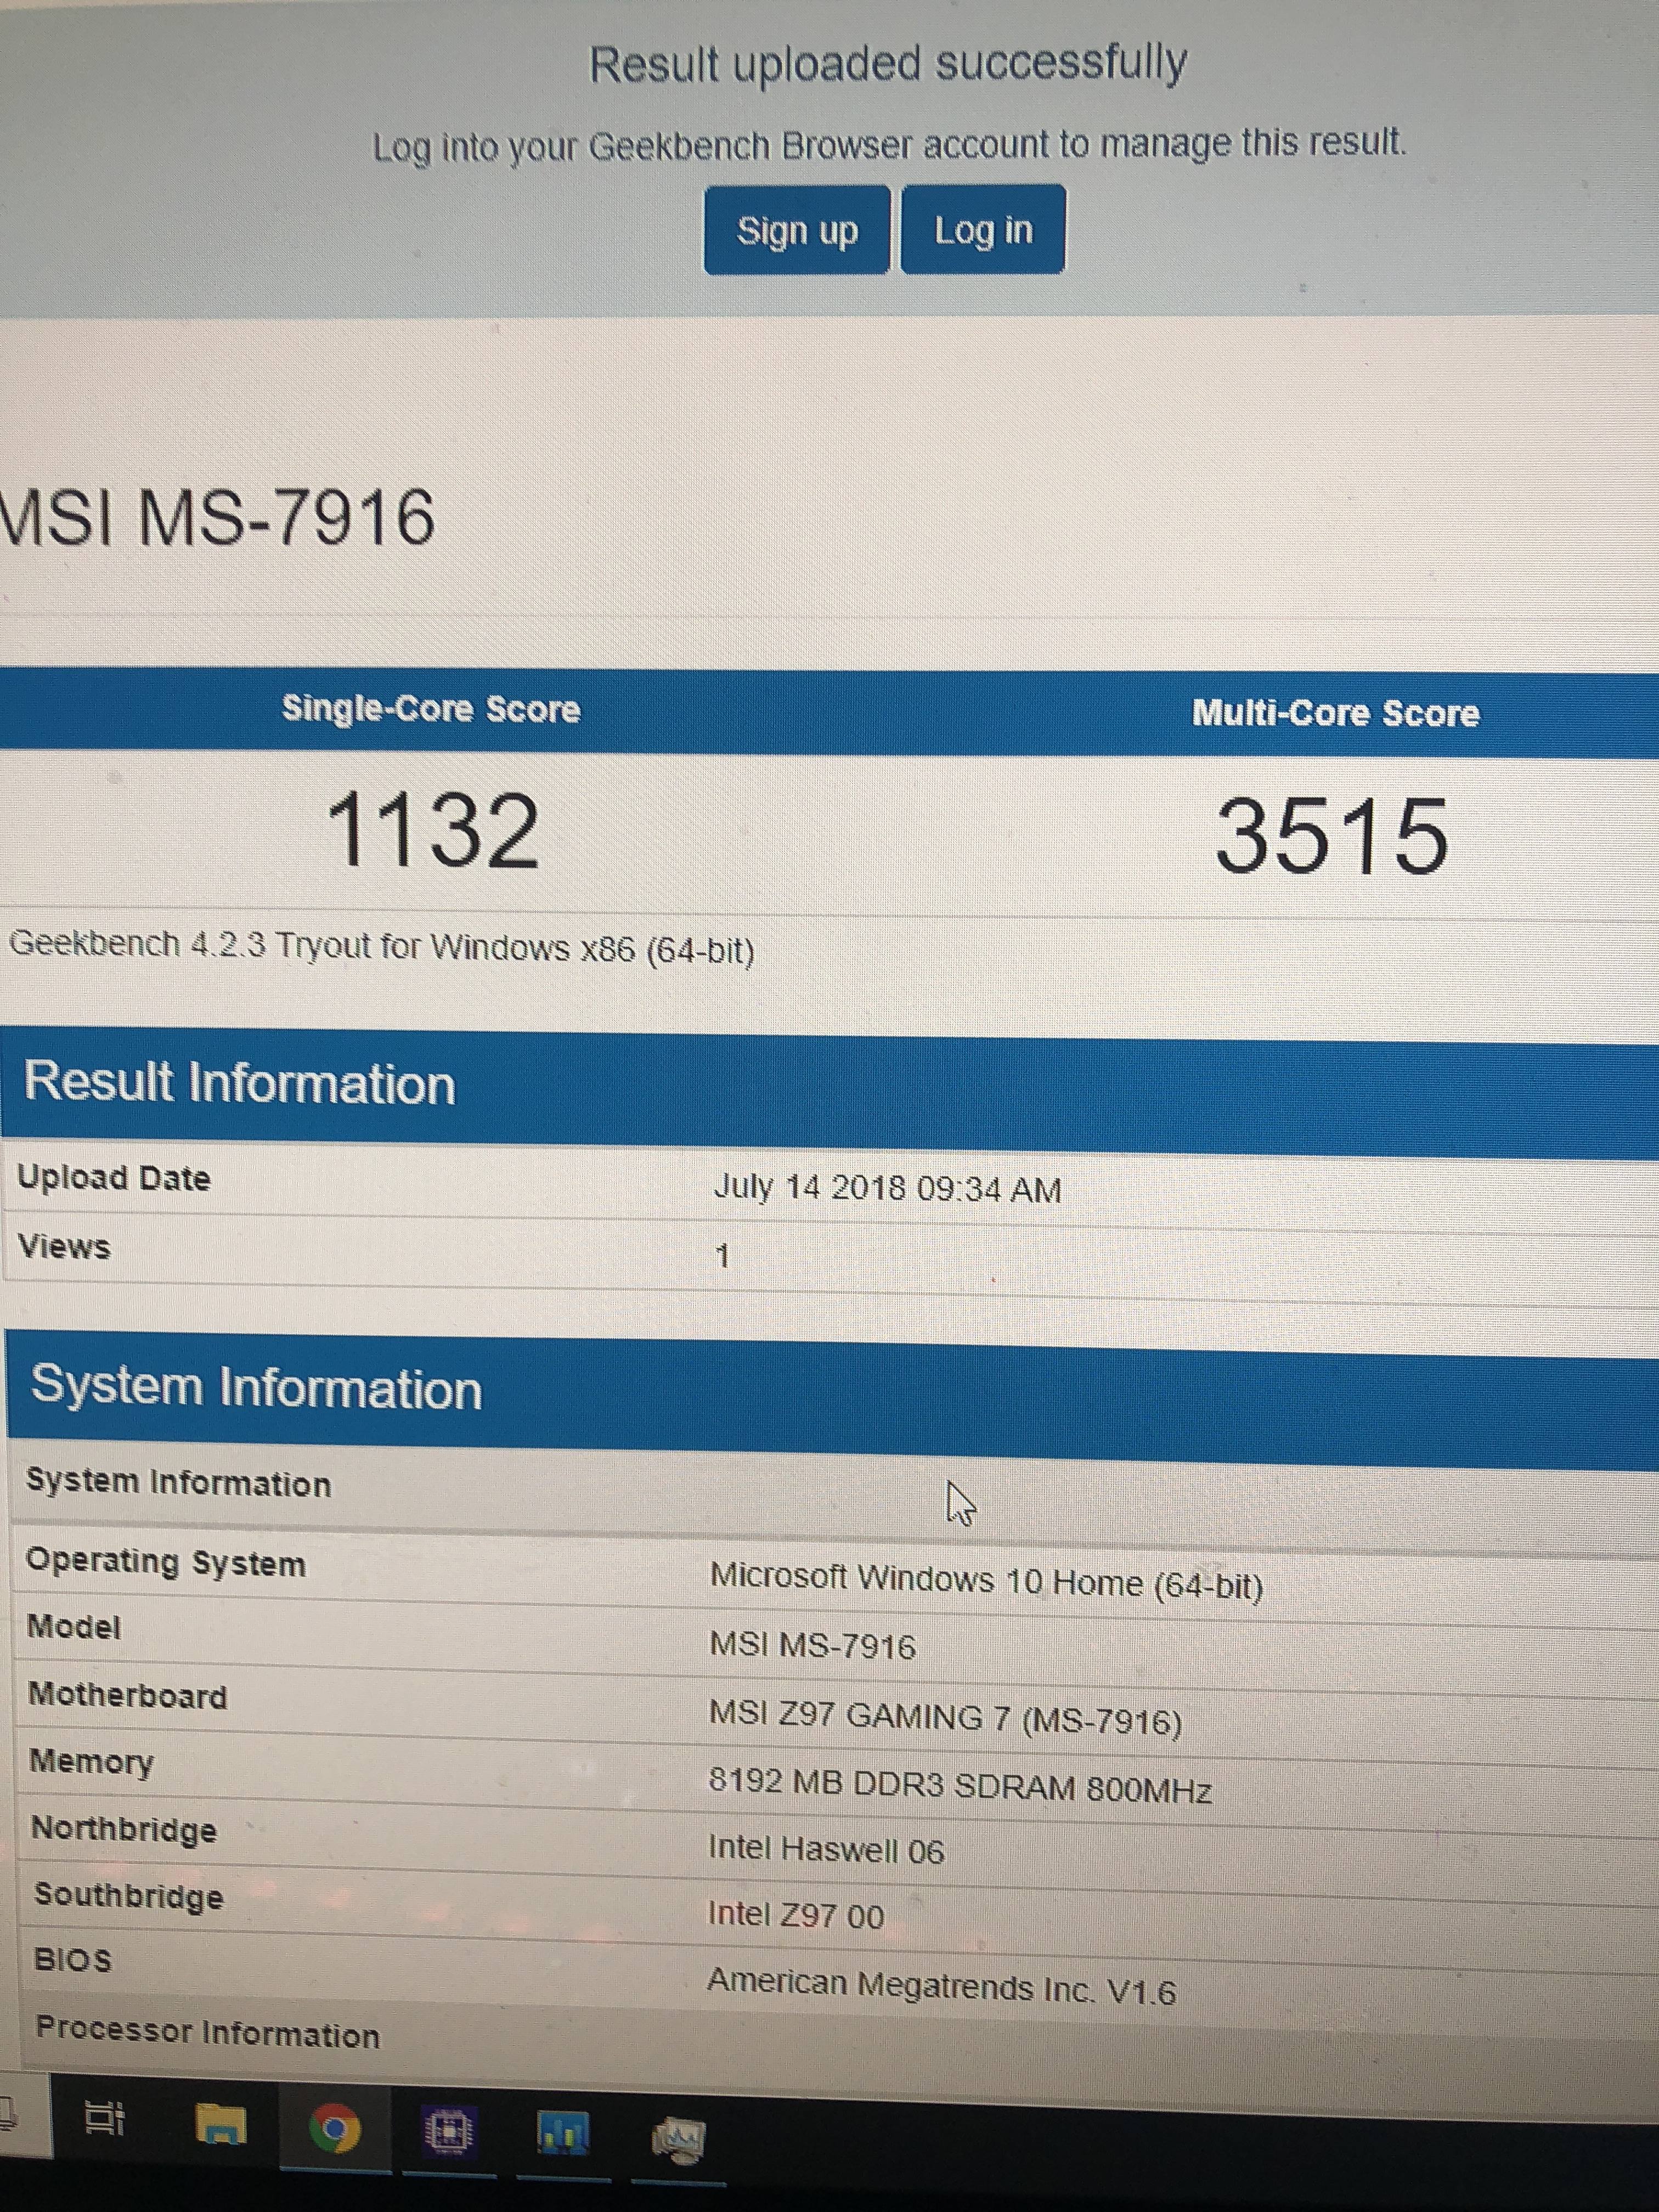Click the 8192 MB DDR3 SDRAM memory value
Image resolution: width=1659 pixels, height=2212 pixels.
(x=960, y=1786)
